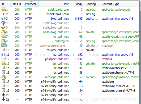This screenshot has width=141, height=104.
Task: Sort by the Caching column header
Action: (92, 4)
